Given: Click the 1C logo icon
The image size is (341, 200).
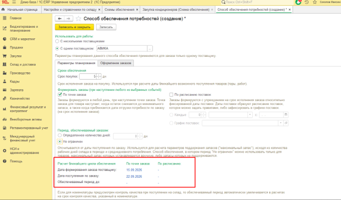Looking at the screenshot, I should [x=5, y=2].
